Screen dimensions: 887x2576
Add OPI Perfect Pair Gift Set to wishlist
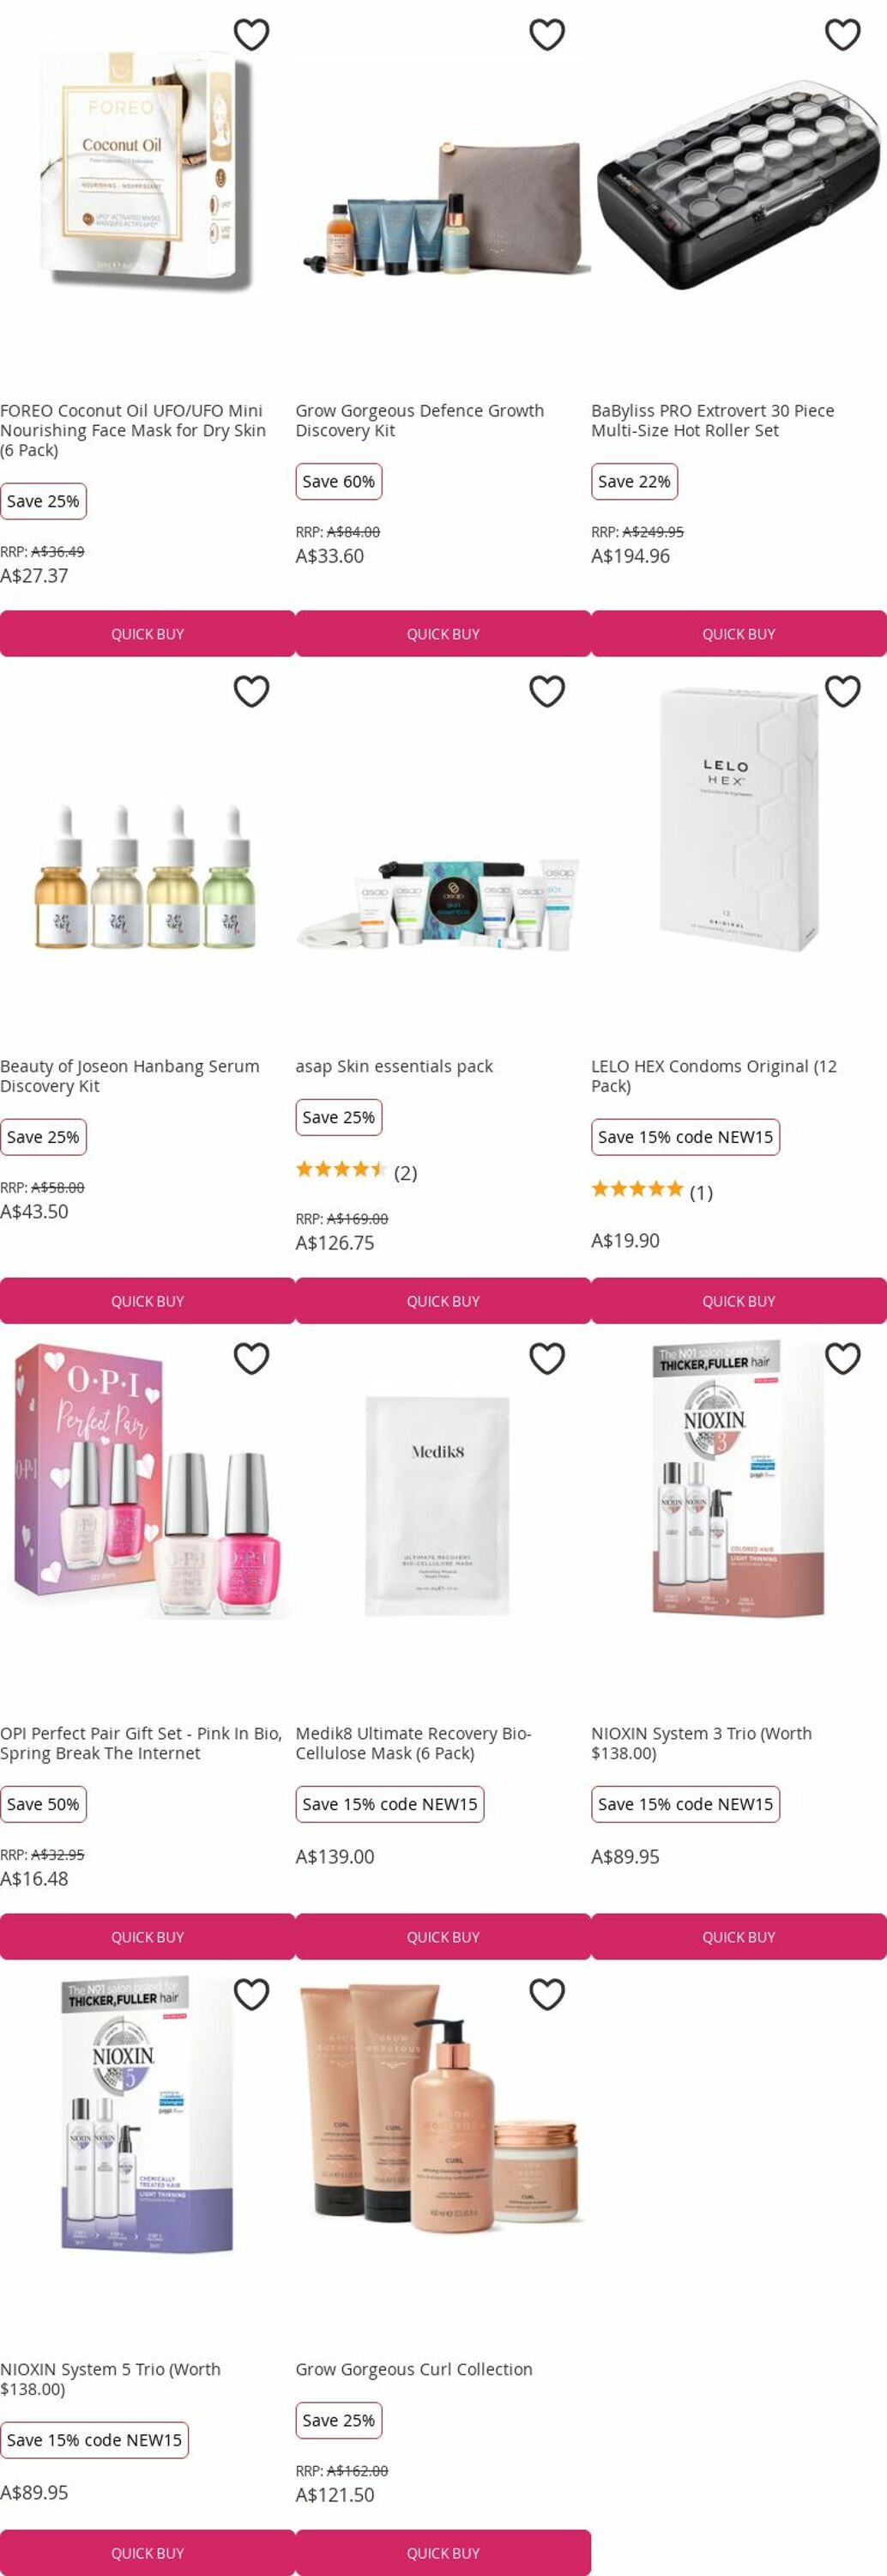click(x=250, y=1358)
